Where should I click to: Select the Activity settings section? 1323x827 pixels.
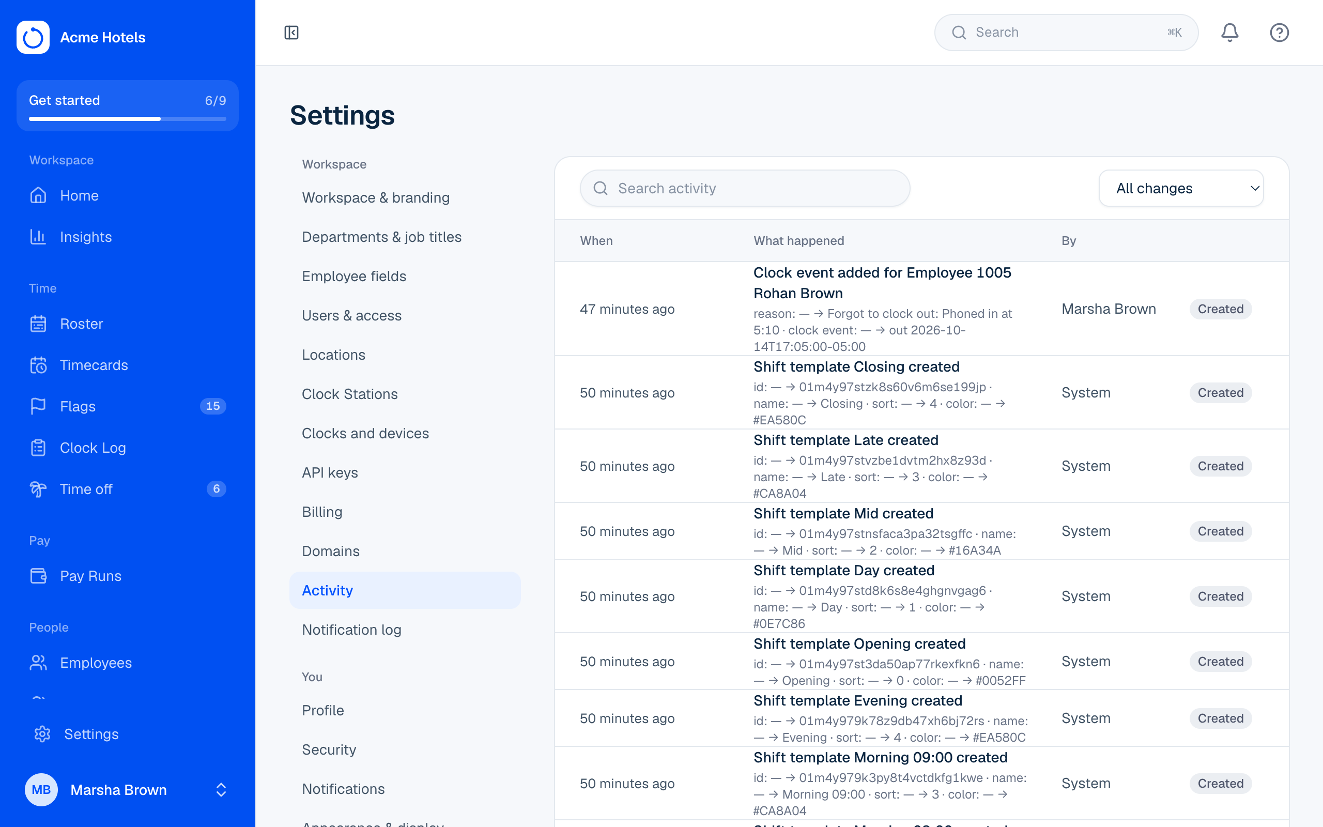405,590
